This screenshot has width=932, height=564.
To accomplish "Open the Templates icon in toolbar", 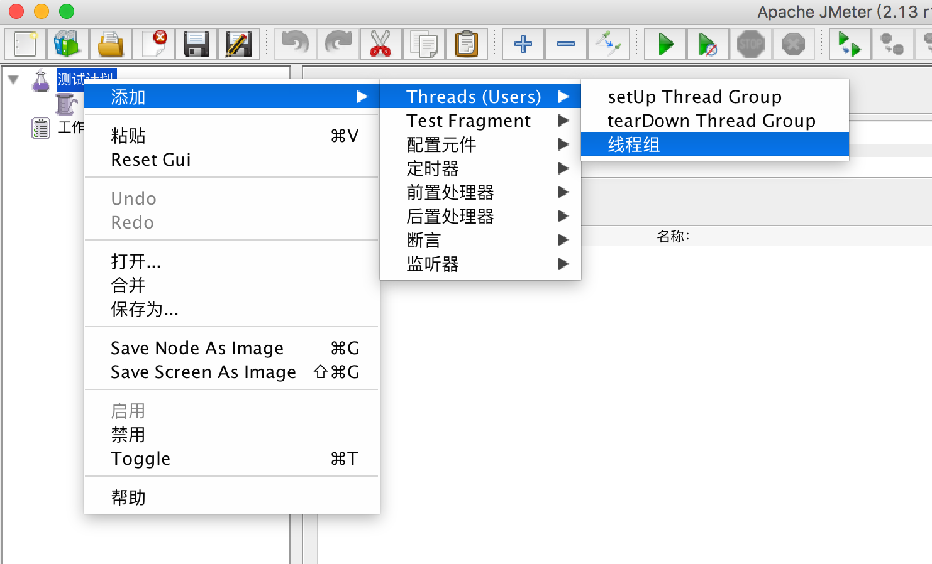I will (x=67, y=45).
